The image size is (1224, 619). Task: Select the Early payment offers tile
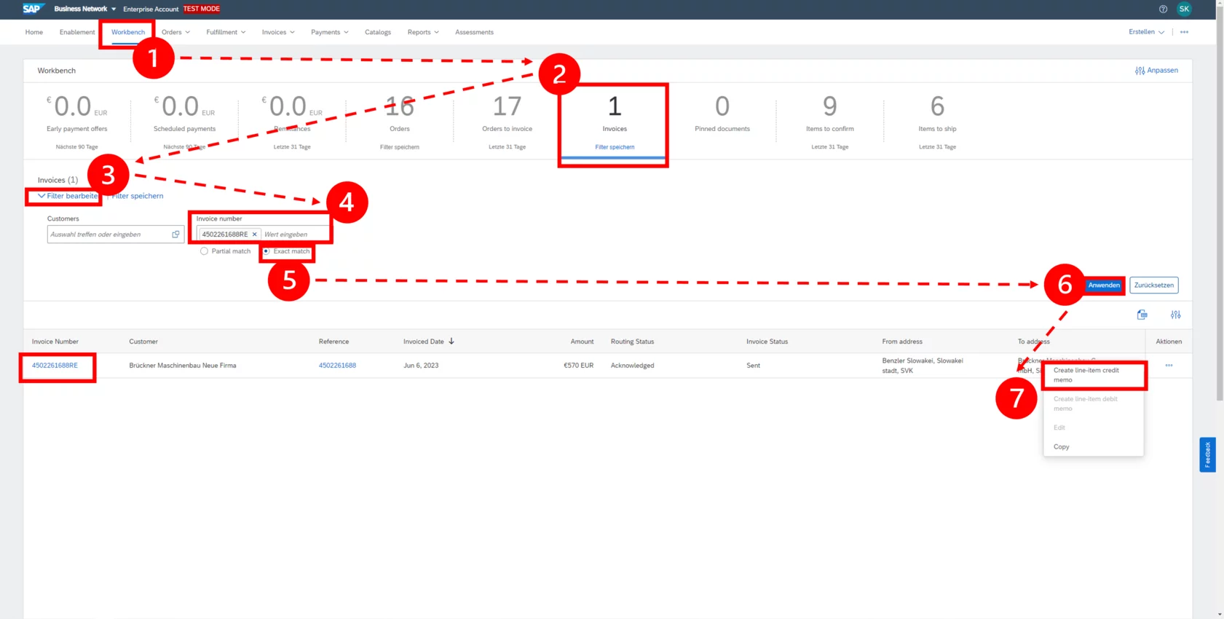point(76,122)
